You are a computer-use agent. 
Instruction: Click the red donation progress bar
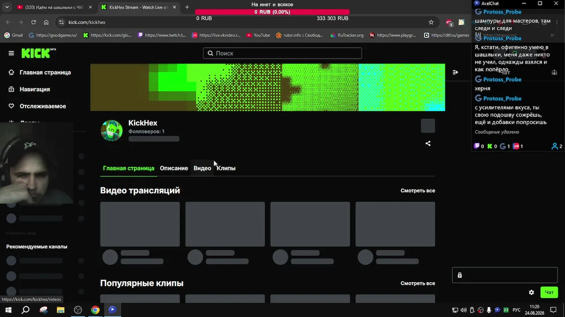(x=272, y=12)
